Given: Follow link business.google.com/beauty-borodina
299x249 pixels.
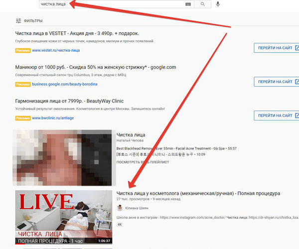Looking at the screenshot, I should 65,84.
